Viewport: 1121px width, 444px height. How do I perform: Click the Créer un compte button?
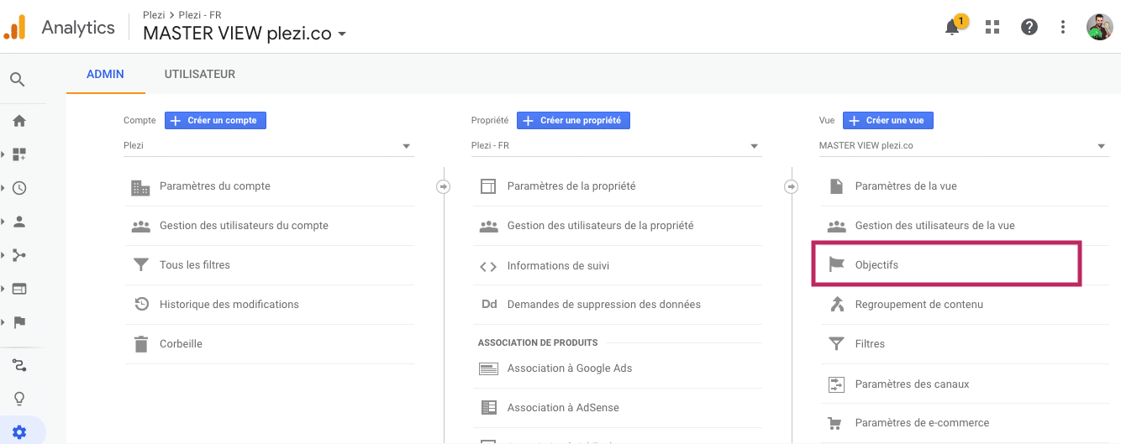pyautogui.click(x=215, y=120)
